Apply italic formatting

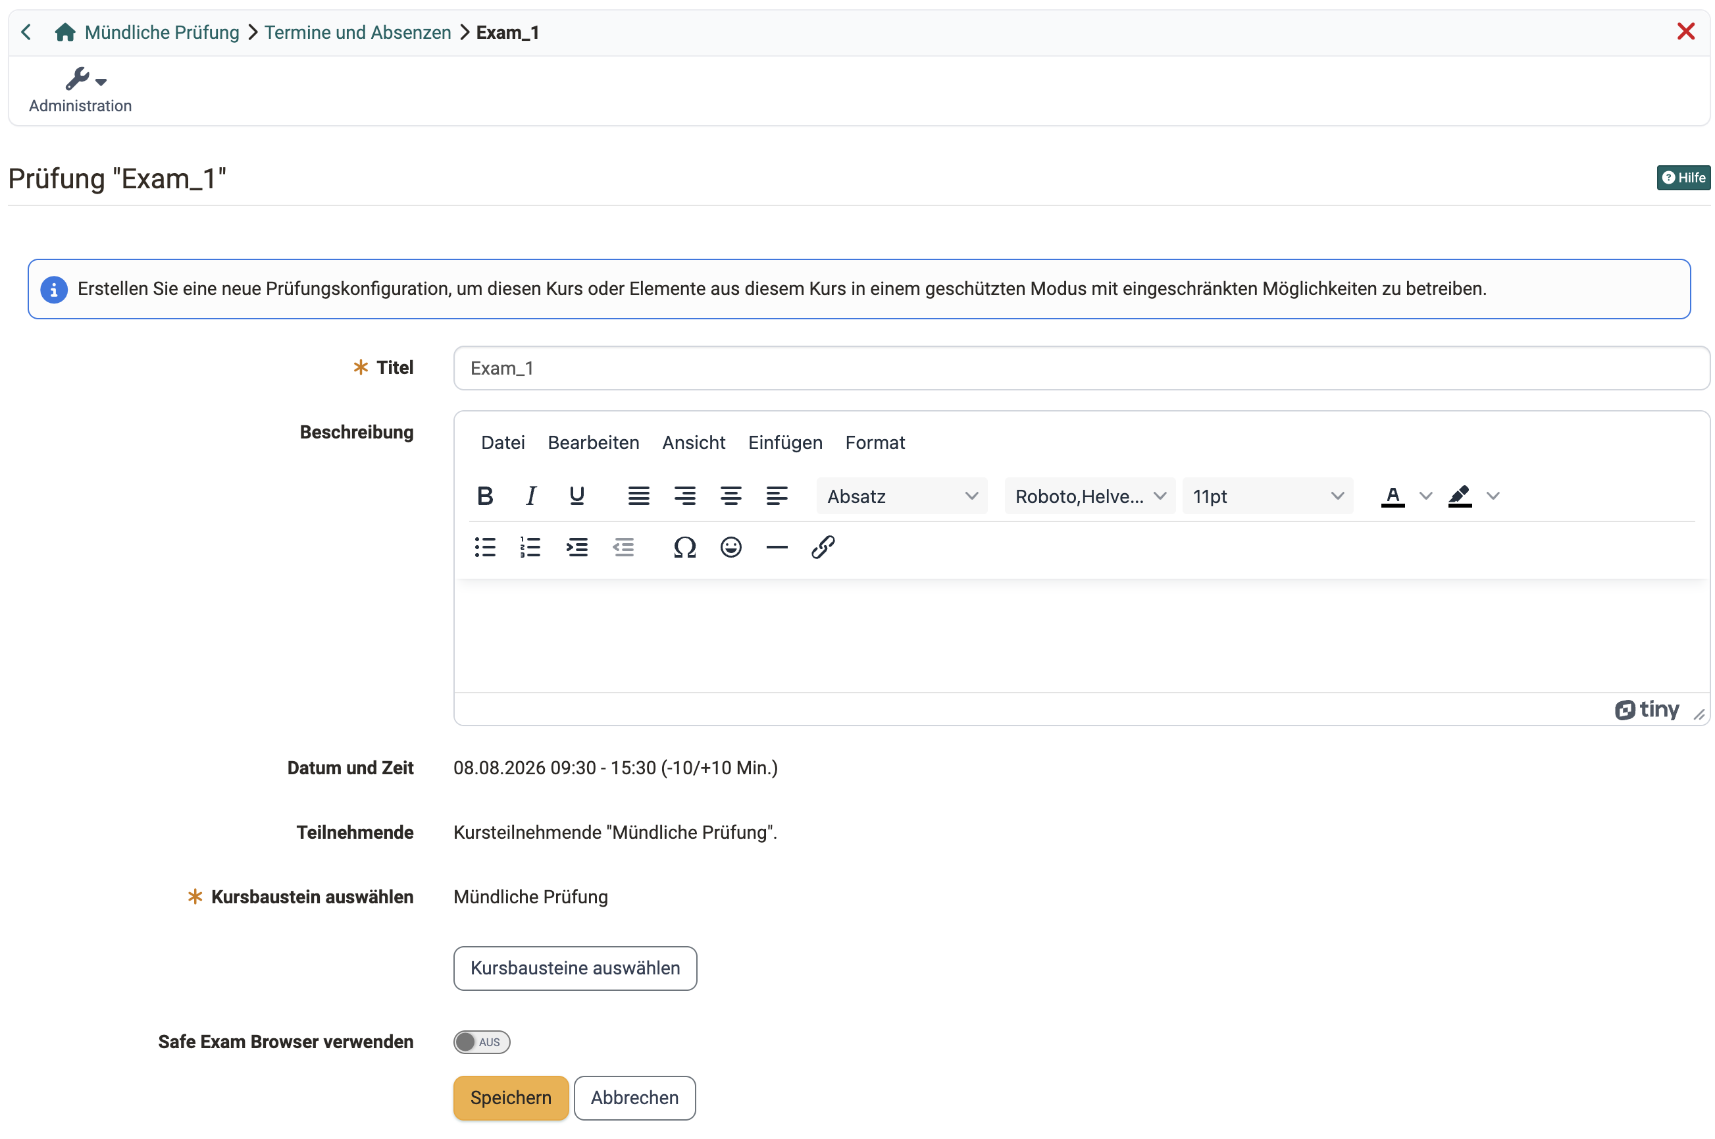pos(531,495)
